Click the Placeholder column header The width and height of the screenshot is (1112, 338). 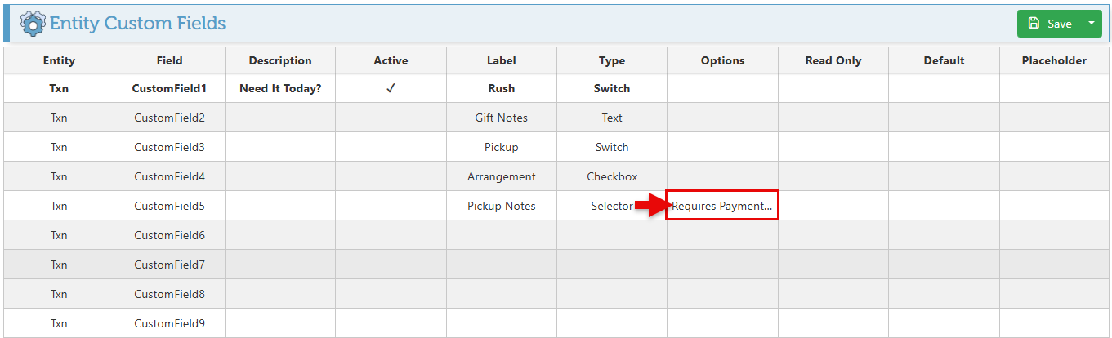coord(1054,60)
